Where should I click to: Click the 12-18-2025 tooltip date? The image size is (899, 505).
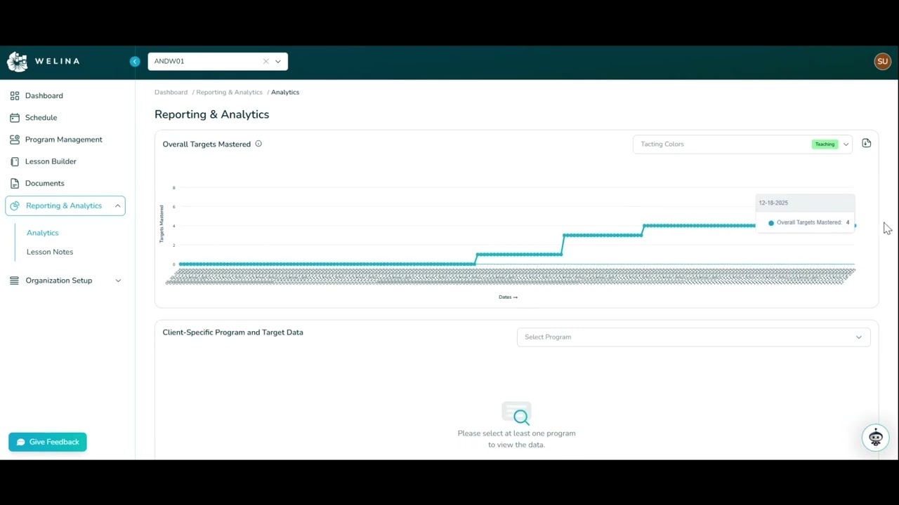(x=773, y=203)
